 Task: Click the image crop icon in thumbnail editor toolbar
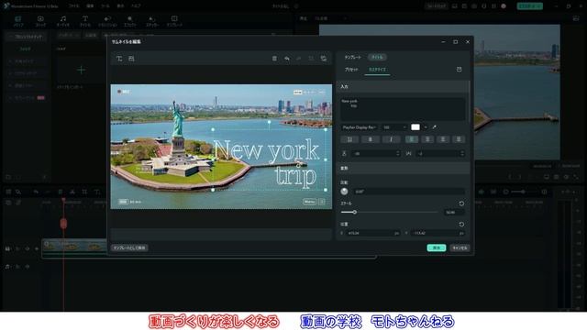(131, 59)
